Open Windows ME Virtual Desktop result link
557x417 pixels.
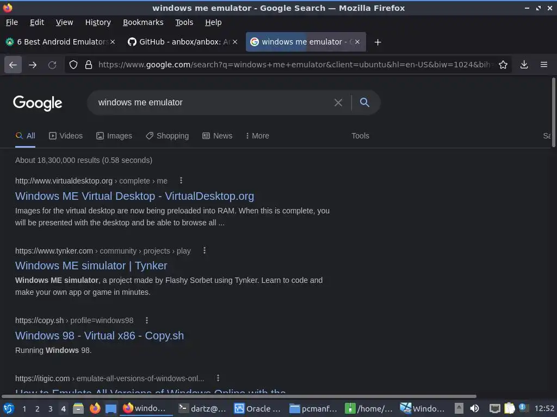(135, 196)
